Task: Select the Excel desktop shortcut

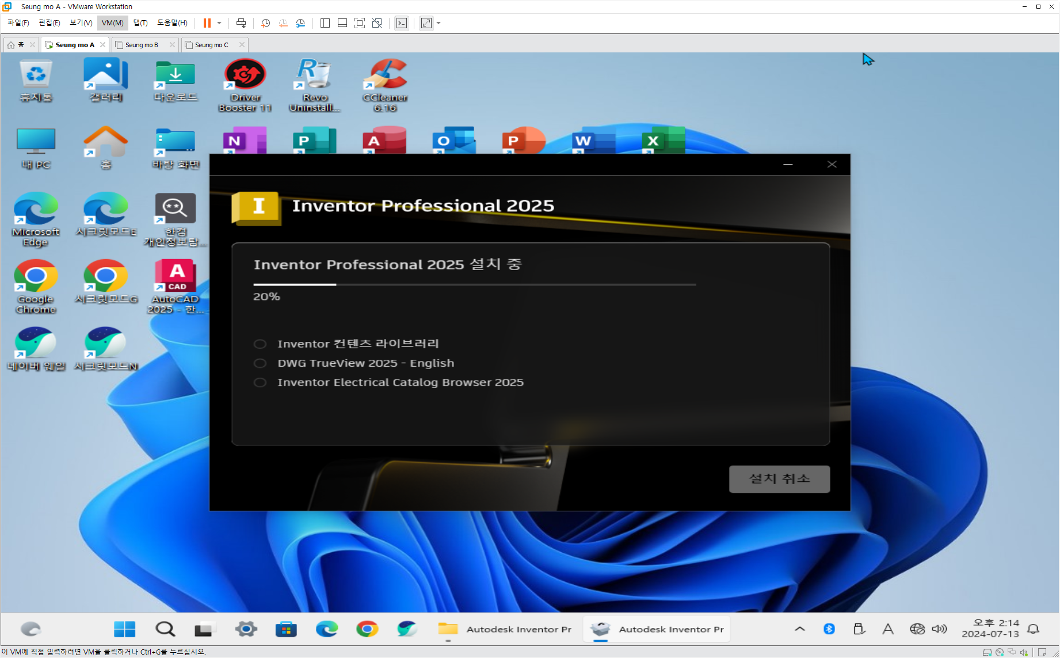Action: (663, 140)
